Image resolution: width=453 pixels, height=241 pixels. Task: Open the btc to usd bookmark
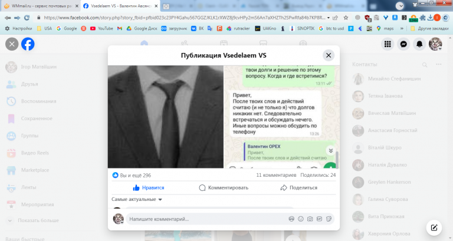coord(331,28)
